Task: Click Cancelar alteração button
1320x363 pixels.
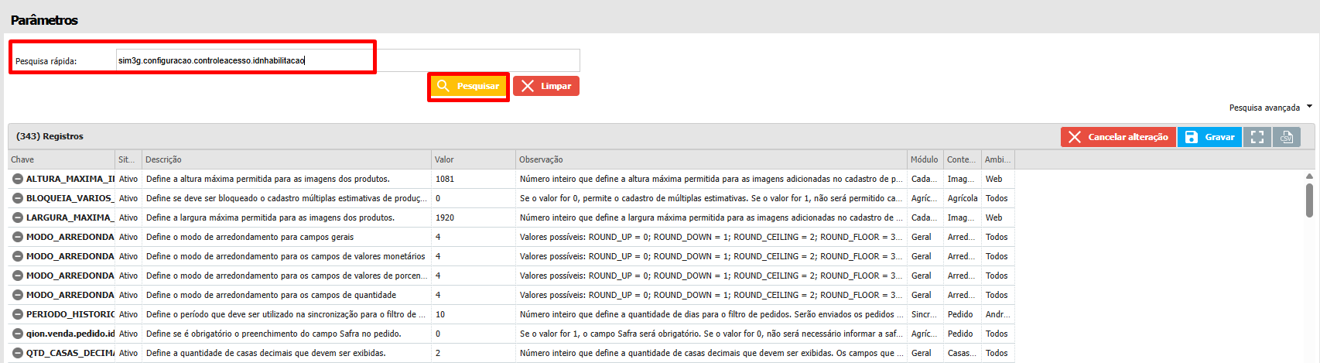Action: (x=1118, y=137)
